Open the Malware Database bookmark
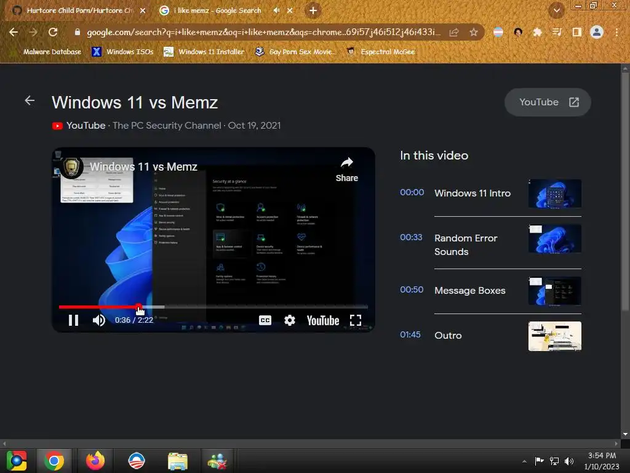630x473 pixels. click(x=52, y=52)
